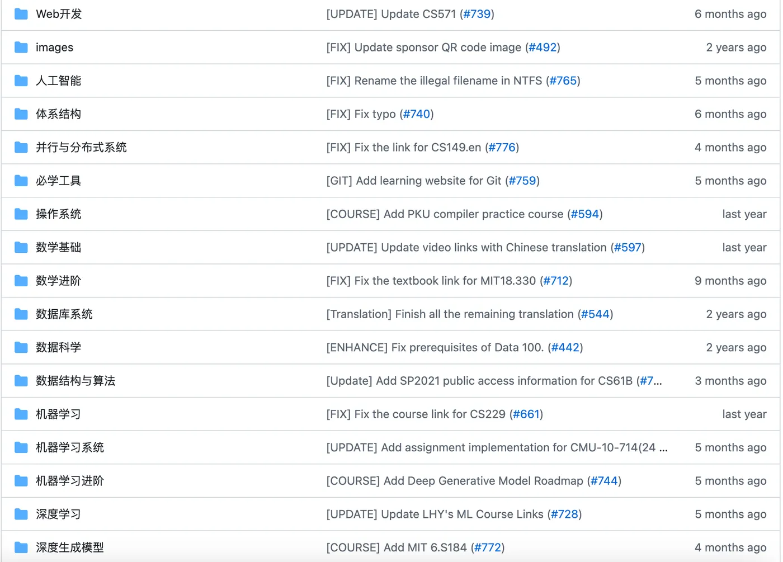Image resolution: width=783 pixels, height=562 pixels.
Task: Click the folder icon beside 操作系统
Action: (x=21, y=214)
